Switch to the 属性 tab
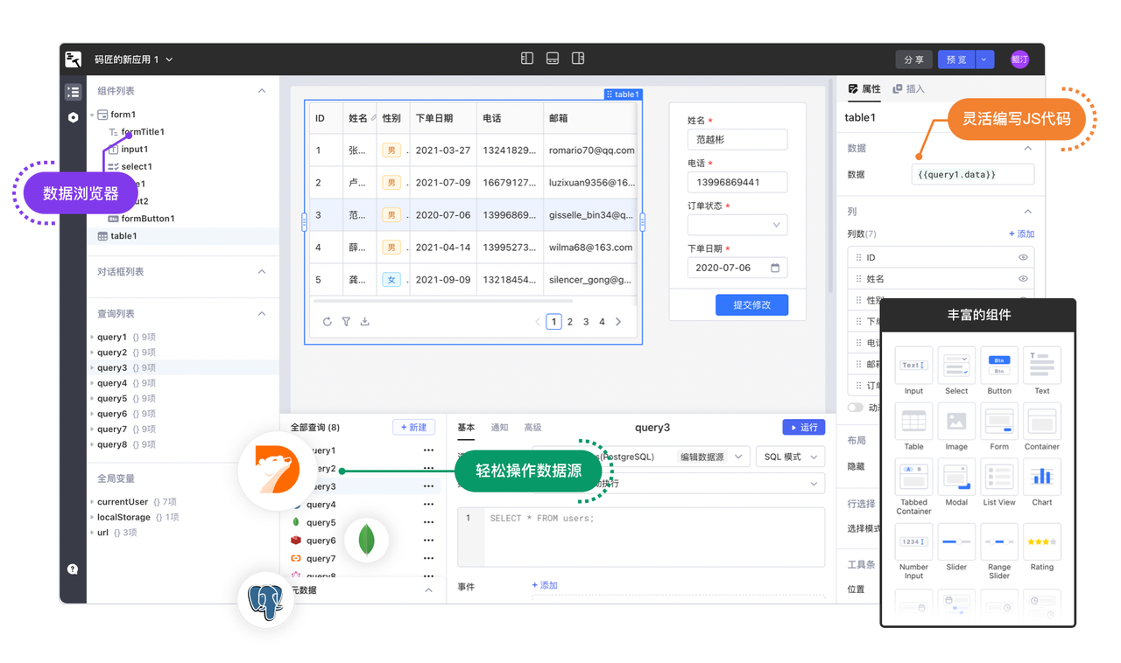Screen dimensions: 1121x663 864,89
